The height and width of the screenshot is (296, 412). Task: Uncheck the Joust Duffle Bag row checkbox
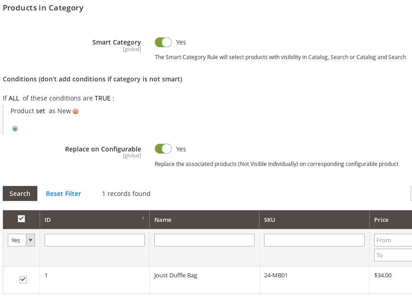click(x=23, y=280)
